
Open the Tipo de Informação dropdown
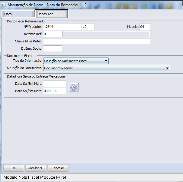click(76, 61)
